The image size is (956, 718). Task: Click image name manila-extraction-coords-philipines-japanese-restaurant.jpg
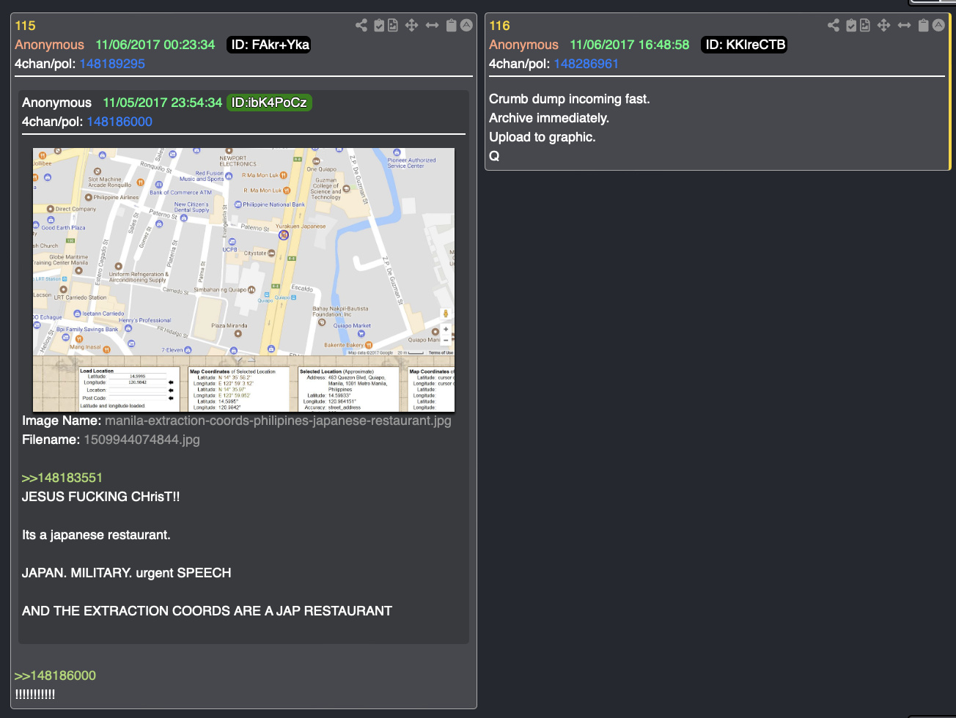click(x=278, y=421)
